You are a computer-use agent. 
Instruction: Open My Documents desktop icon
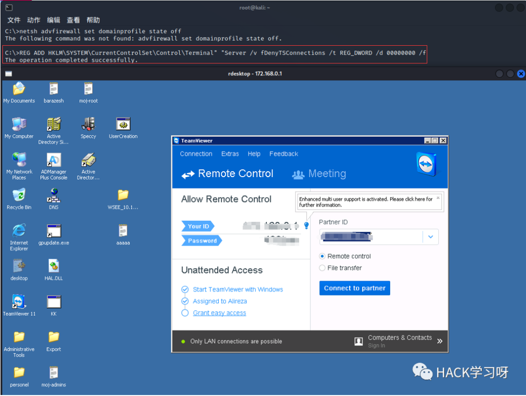click(x=19, y=89)
